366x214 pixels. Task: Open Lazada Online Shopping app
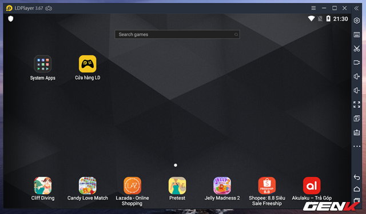(x=132, y=185)
